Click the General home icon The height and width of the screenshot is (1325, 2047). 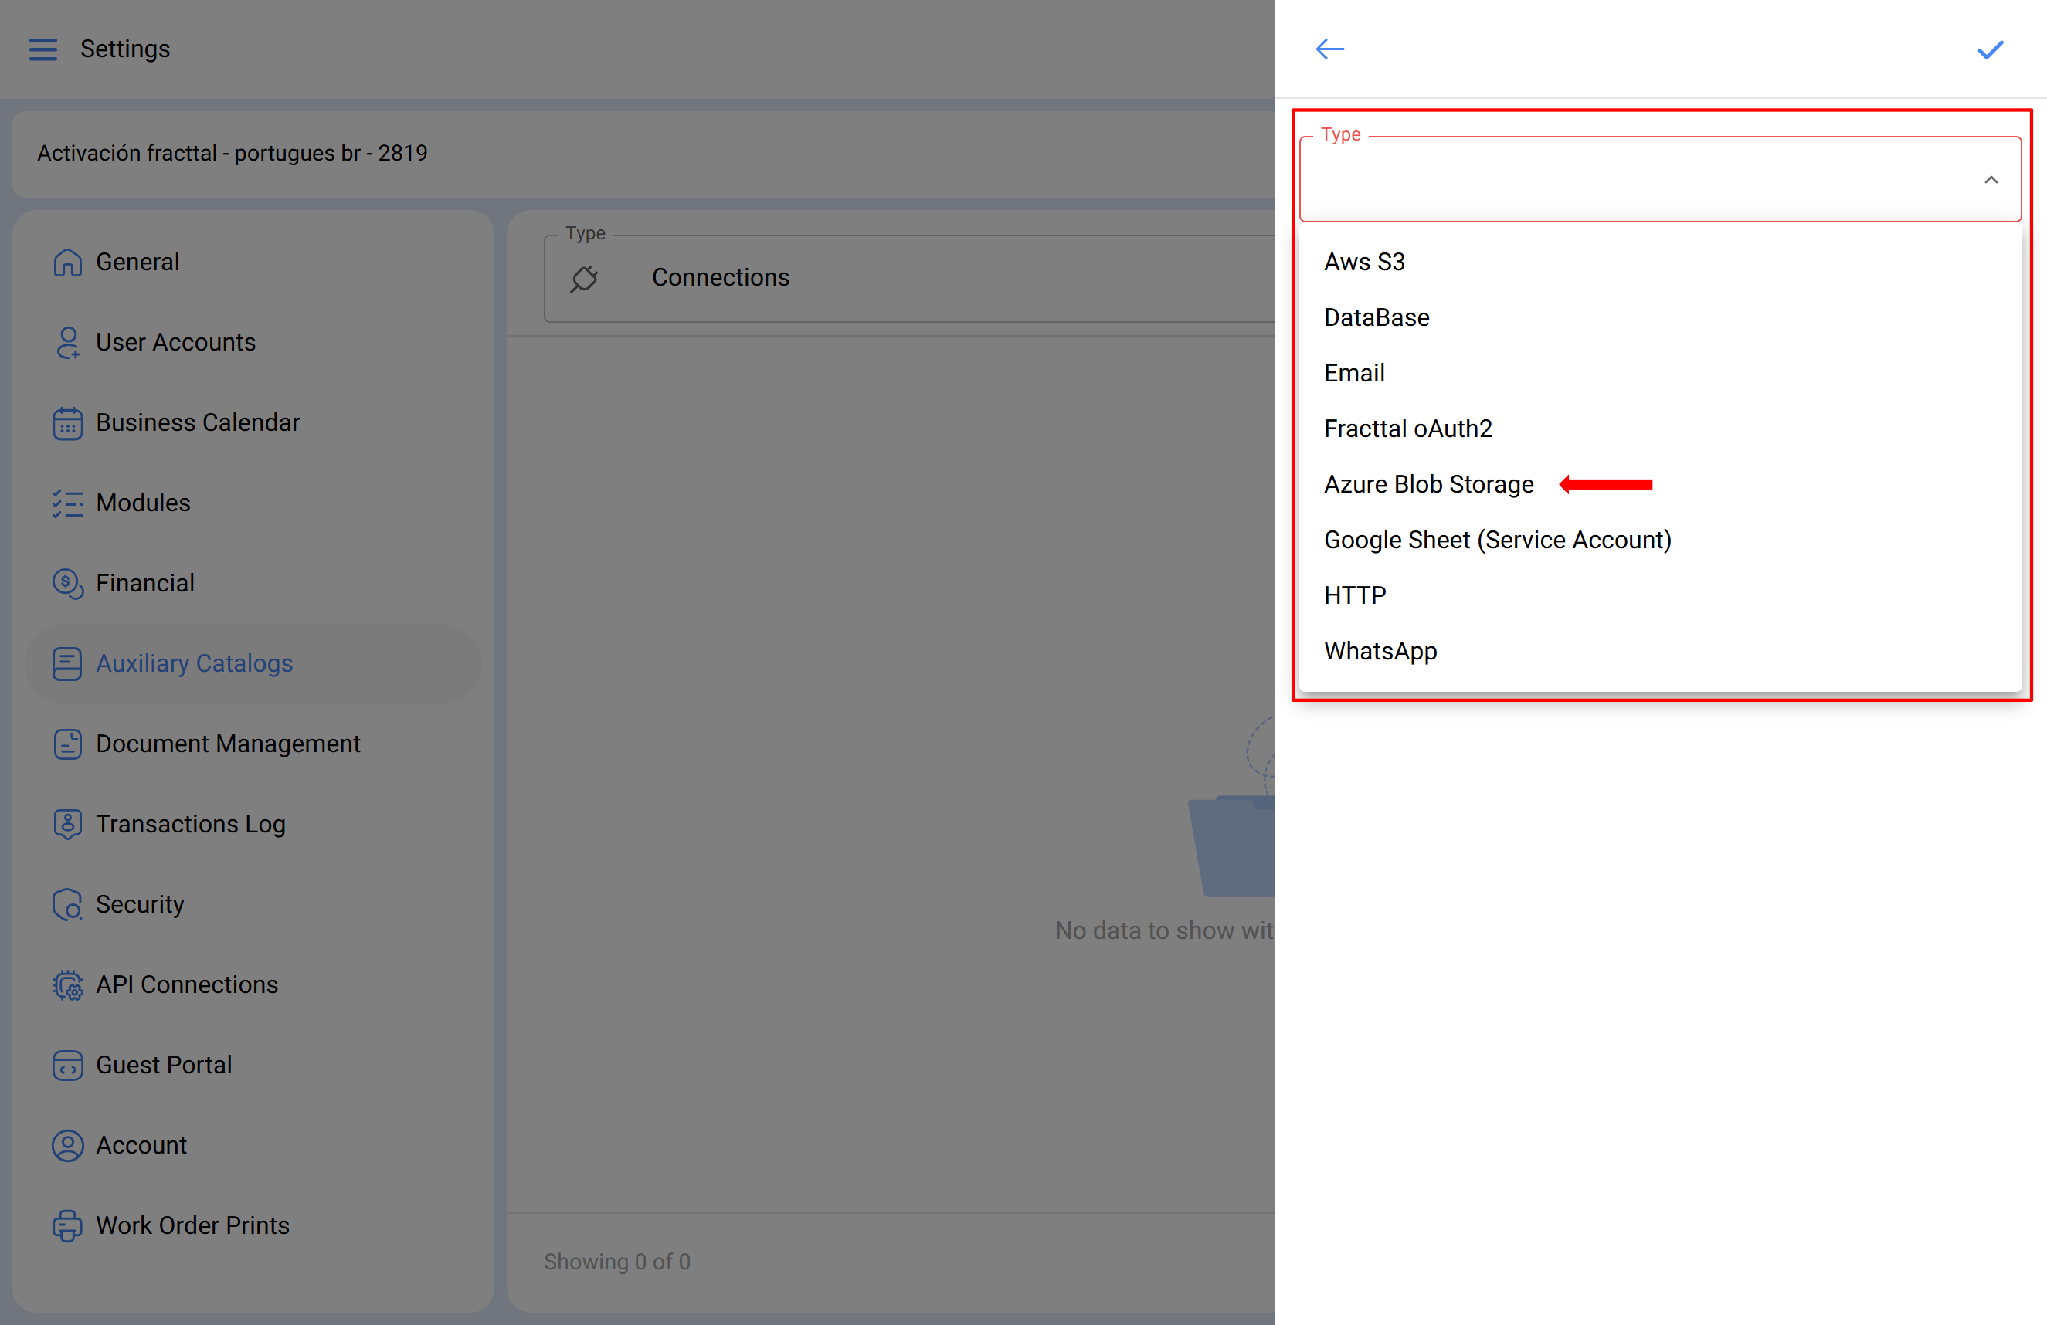67,263
